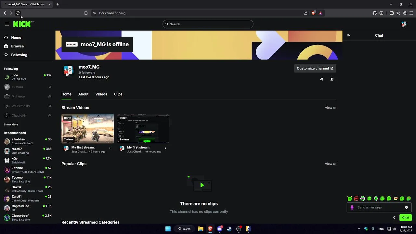This screenshot has height=234, width=416.
Task: Switch to the Clips tab
Action: click(118, 94)
